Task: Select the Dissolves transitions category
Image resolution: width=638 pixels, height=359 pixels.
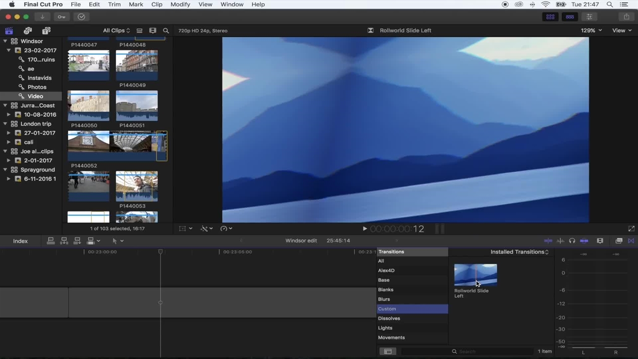Action: 389,319
